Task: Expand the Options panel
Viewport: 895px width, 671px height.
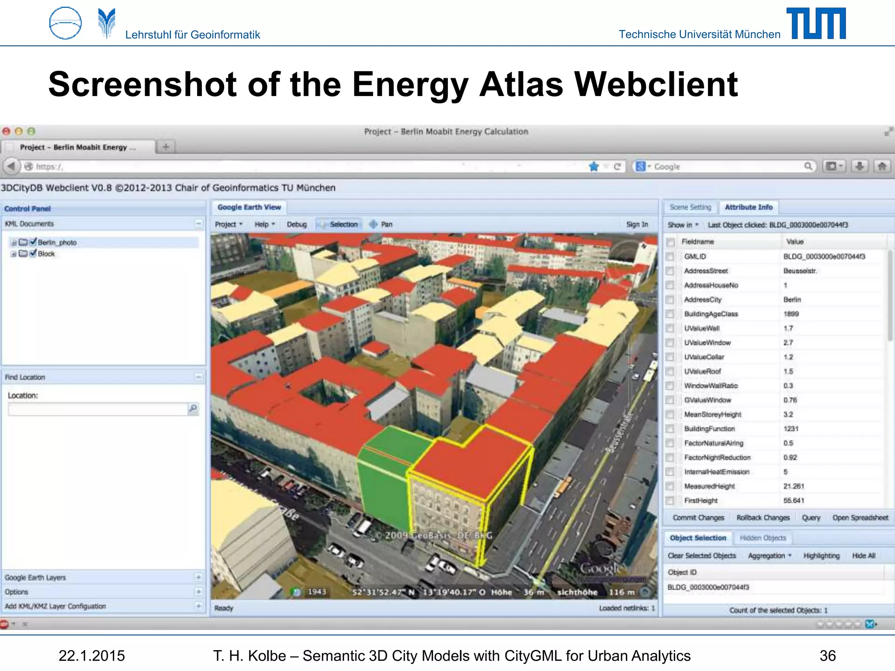Action: [198, 592]
